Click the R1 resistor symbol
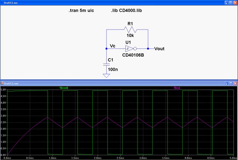This screenshot has height=160, width=238. pos(131,30)
